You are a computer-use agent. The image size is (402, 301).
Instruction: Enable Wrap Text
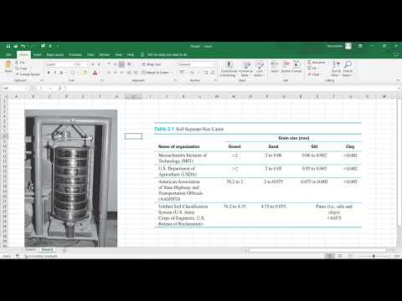tap(152, 64)
